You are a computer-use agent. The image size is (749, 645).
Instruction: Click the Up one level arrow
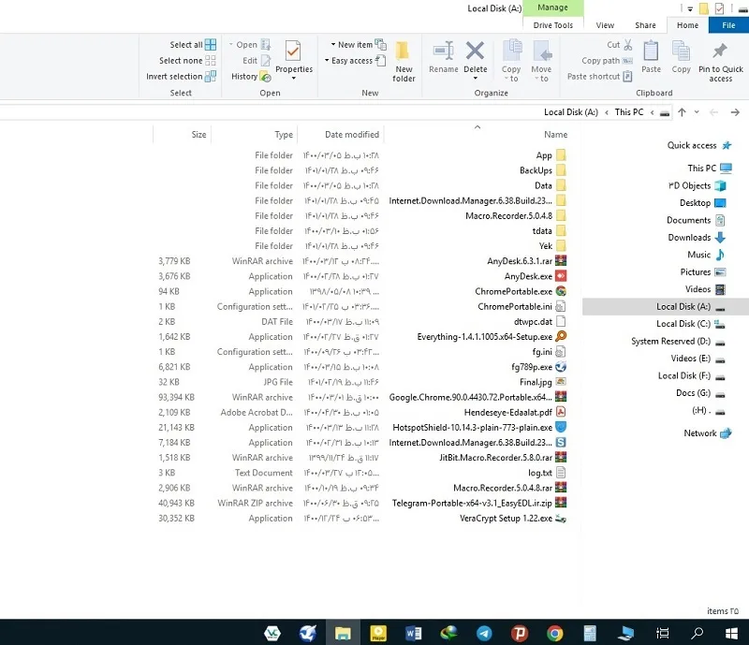point(682,112)
